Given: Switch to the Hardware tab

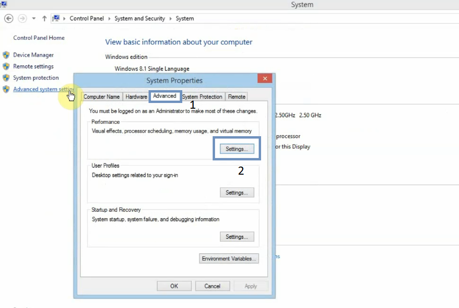Looking at the screenshot, I should (136, 97).
